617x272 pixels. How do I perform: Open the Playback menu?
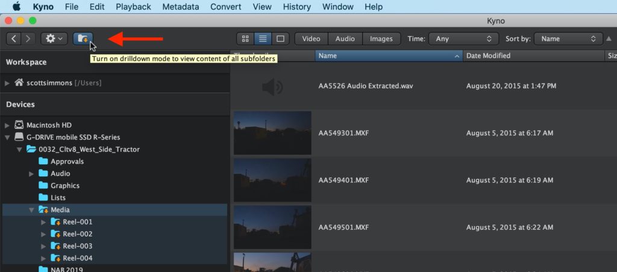click(133, 7)
